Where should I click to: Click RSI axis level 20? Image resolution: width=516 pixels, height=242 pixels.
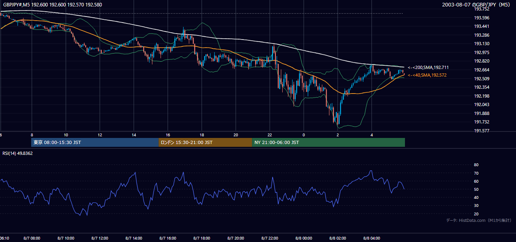476,214
